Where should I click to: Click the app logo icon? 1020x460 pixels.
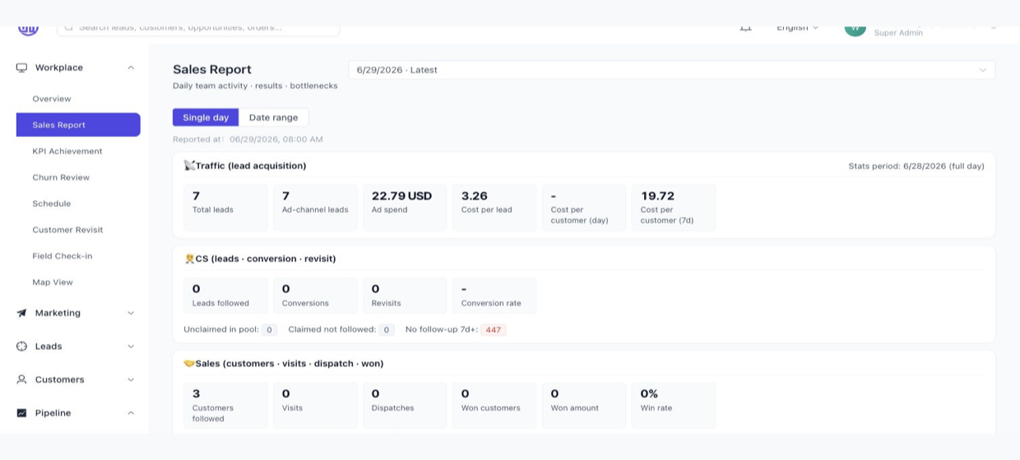(28, 29)
